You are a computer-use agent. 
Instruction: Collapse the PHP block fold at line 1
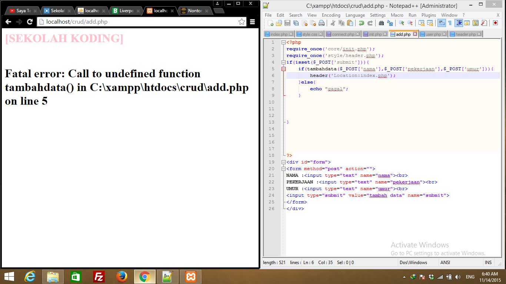tap(283, 42)
